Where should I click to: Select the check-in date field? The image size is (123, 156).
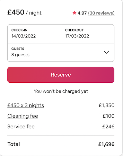(34, 34)
